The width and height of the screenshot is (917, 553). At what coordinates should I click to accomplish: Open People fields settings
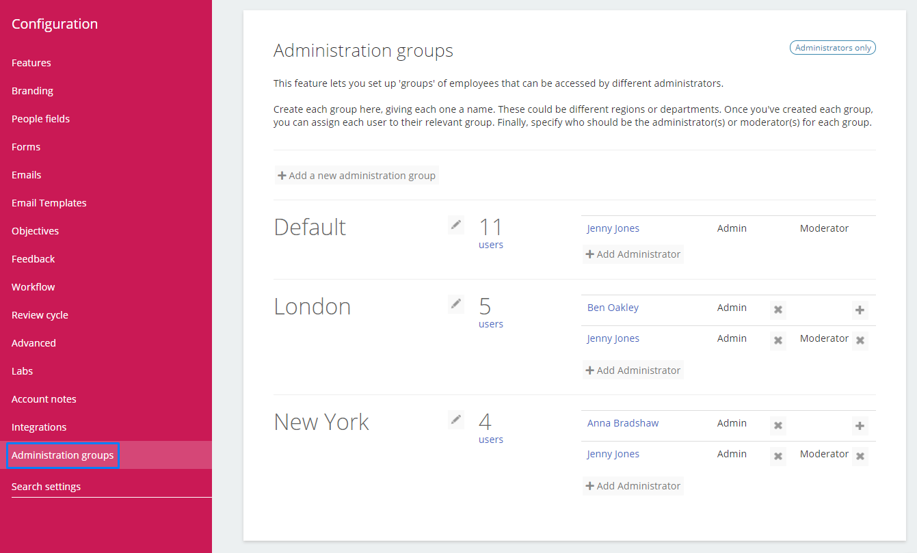(40, 119)
